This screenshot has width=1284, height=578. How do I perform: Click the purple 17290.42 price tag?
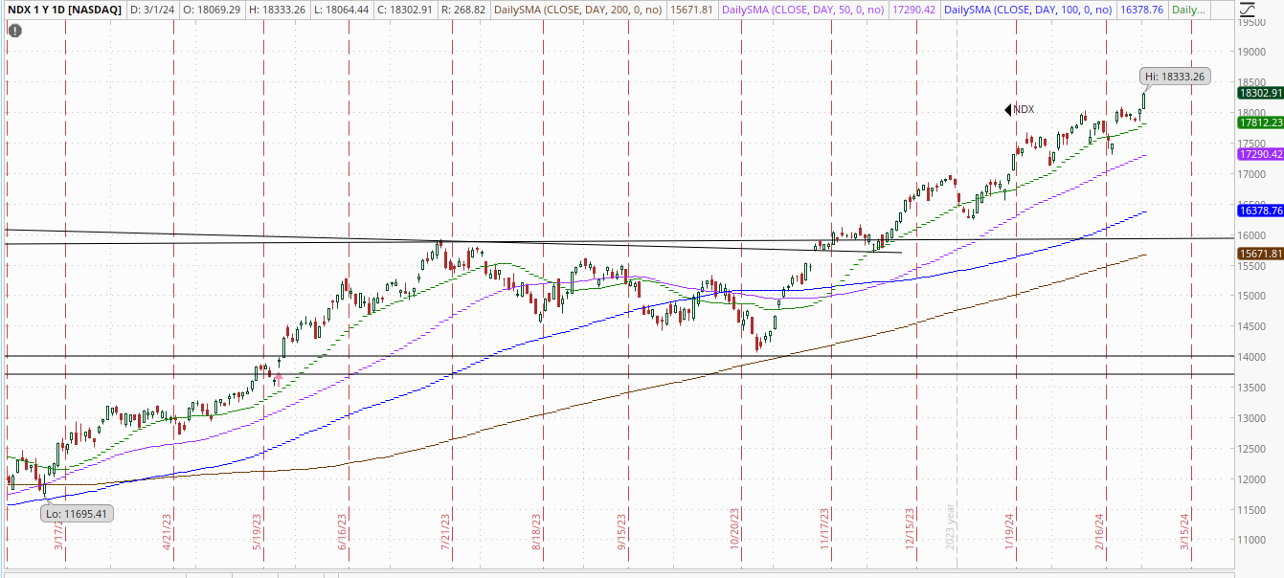[1260, 154]
